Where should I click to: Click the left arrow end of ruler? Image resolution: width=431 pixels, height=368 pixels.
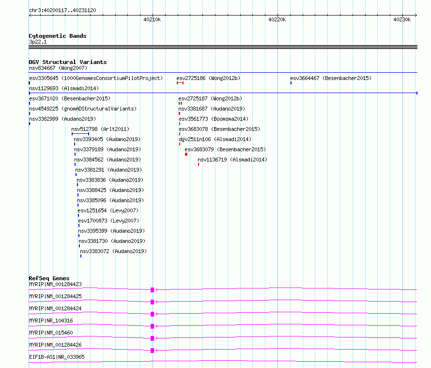coord(30,16)
